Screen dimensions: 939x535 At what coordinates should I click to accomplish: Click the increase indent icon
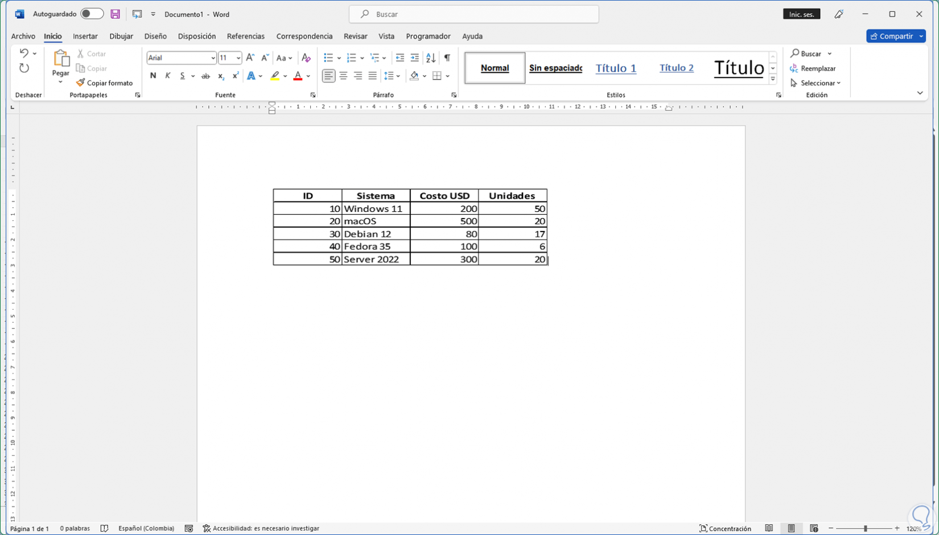tap(415, 57)
